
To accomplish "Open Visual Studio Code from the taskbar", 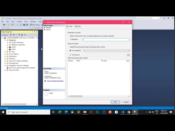I will point(122,112).
